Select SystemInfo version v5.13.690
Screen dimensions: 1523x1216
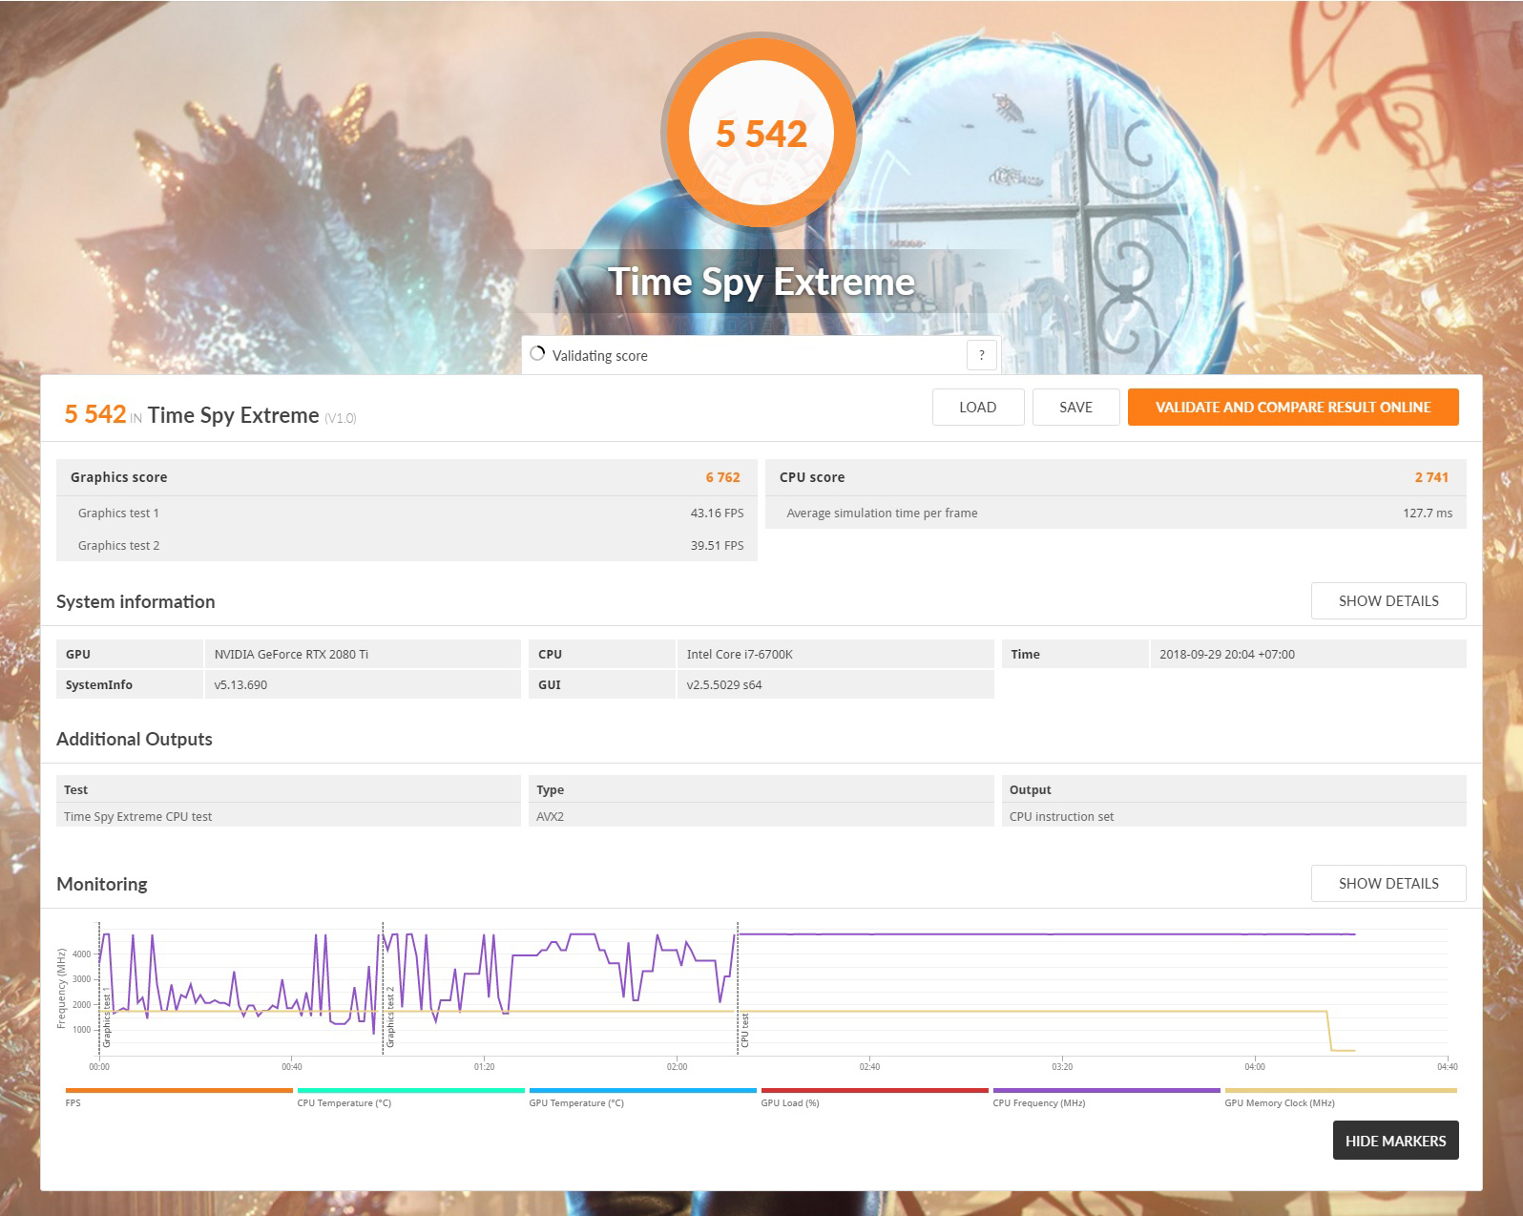pyautogui.click(x=240, y=684)
